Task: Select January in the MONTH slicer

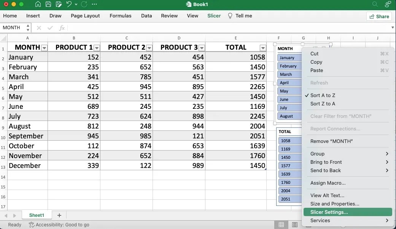Action: coord(289,58)
